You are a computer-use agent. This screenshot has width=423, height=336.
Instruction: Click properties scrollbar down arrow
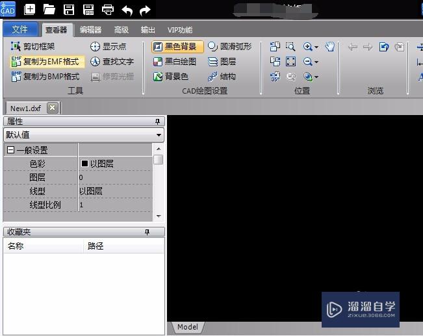tap(159, 216)
